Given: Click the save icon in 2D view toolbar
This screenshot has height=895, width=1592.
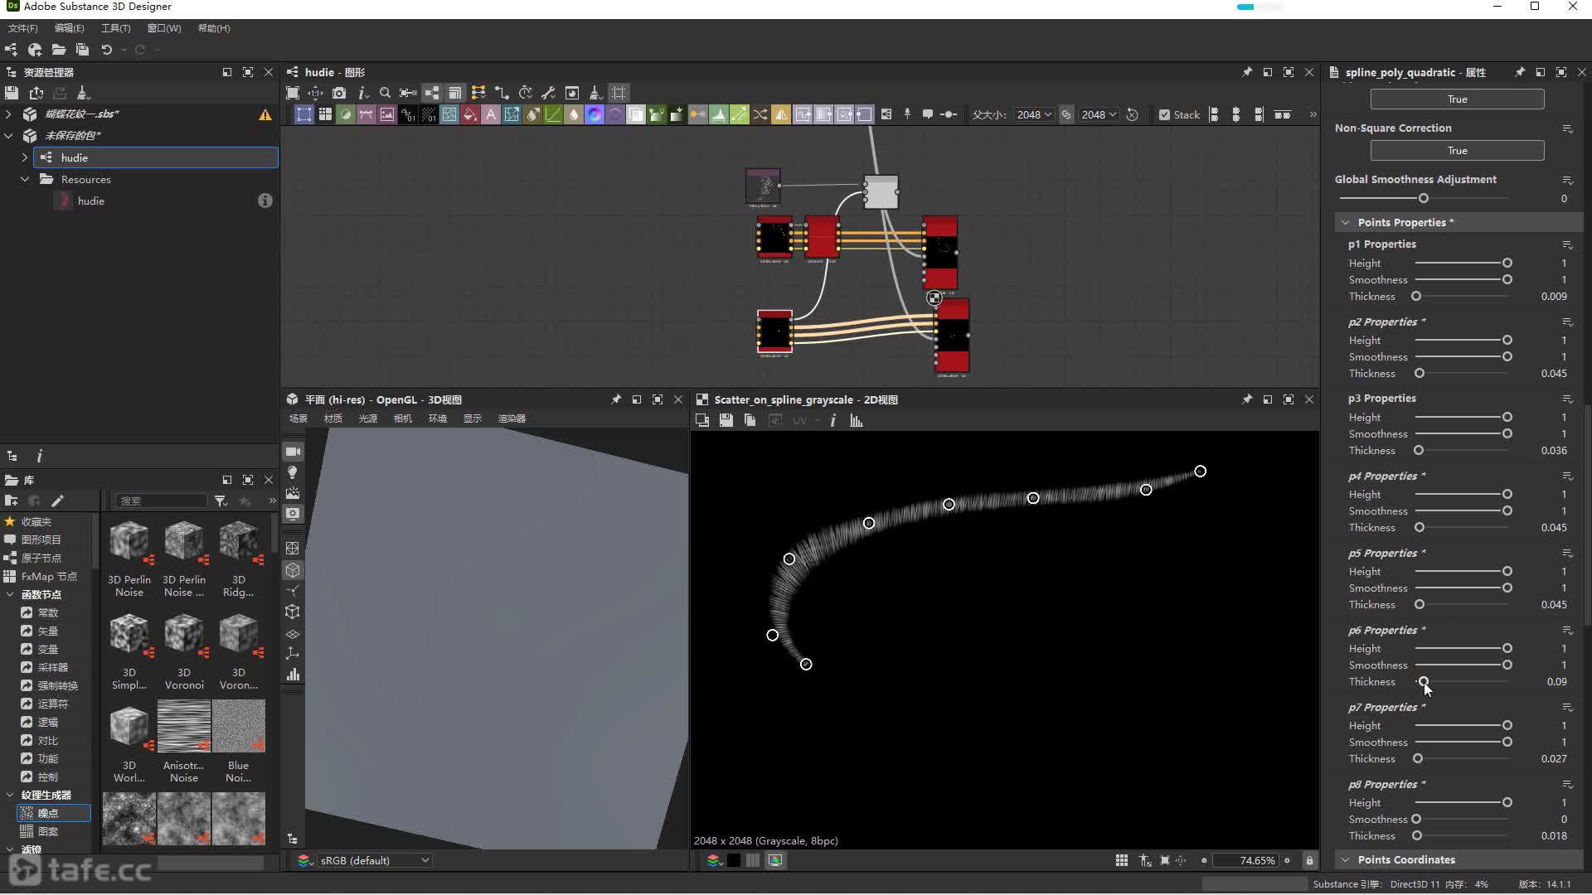Looking at the screenshot, I should pyautogui.click(x=726, y=421).
